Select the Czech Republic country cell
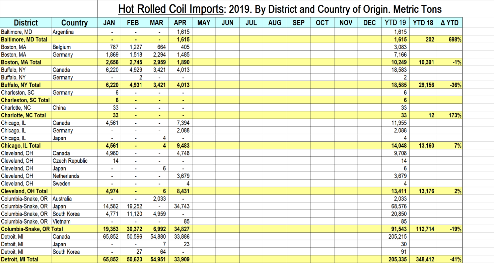 70,161
